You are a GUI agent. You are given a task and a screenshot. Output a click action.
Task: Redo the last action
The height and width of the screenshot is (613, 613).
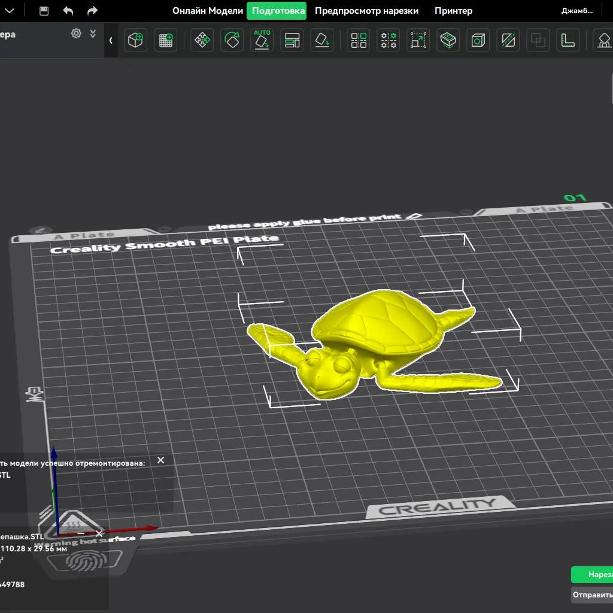click(92, 11)
